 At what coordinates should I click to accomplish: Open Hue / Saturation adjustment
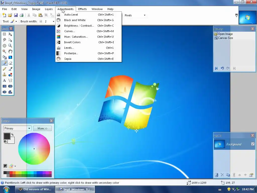click(89, 37)
